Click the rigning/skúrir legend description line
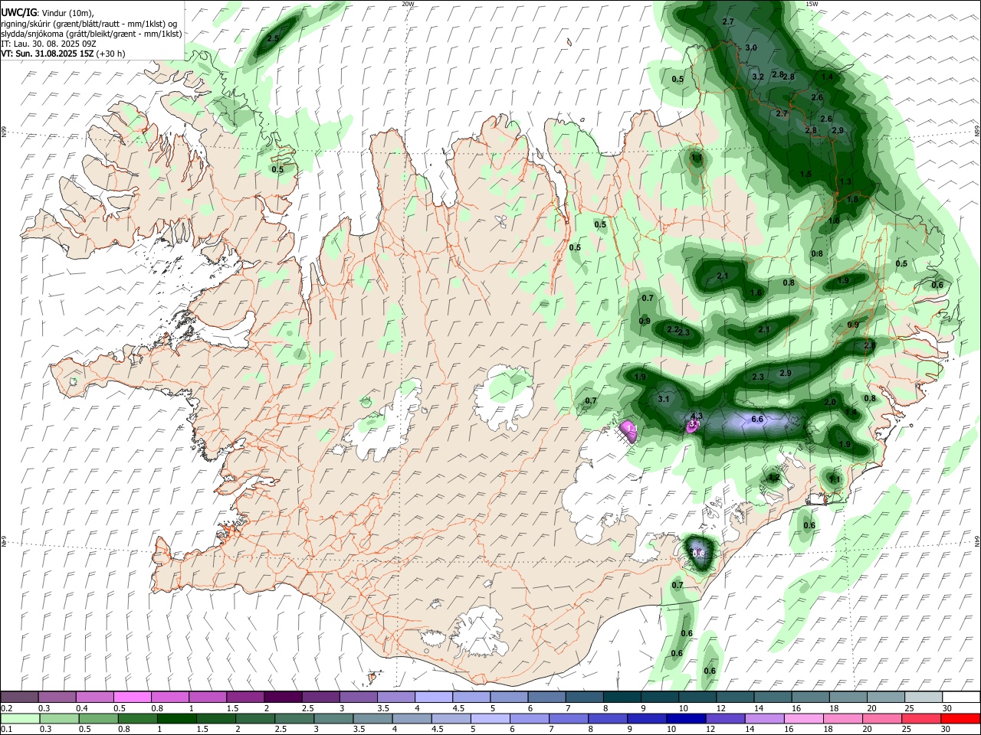Image resolution: width=981 pixels, height=735 pixels. point(90,24)
